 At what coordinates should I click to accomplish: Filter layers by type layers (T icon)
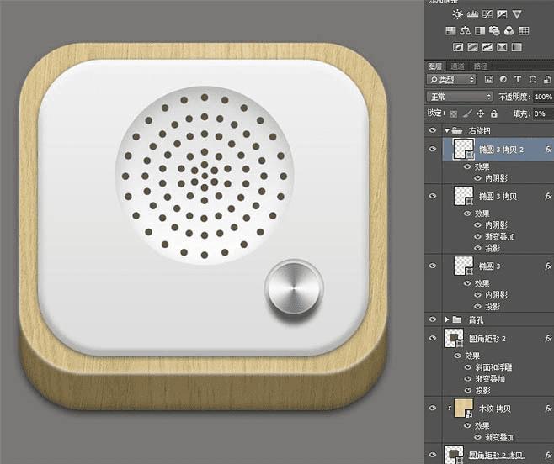(518, 79)
